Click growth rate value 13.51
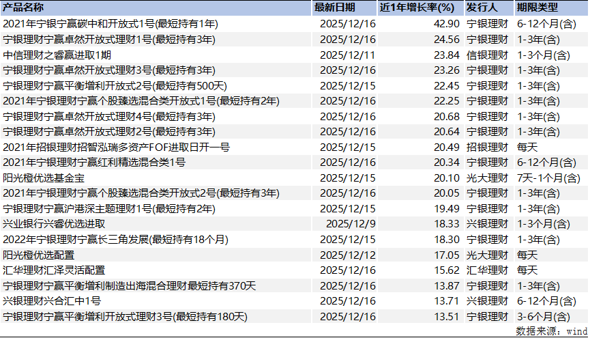 [447, 317]
